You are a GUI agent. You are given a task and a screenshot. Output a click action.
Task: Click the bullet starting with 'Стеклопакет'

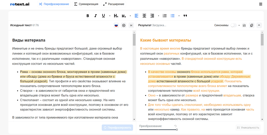click(74, 105)
